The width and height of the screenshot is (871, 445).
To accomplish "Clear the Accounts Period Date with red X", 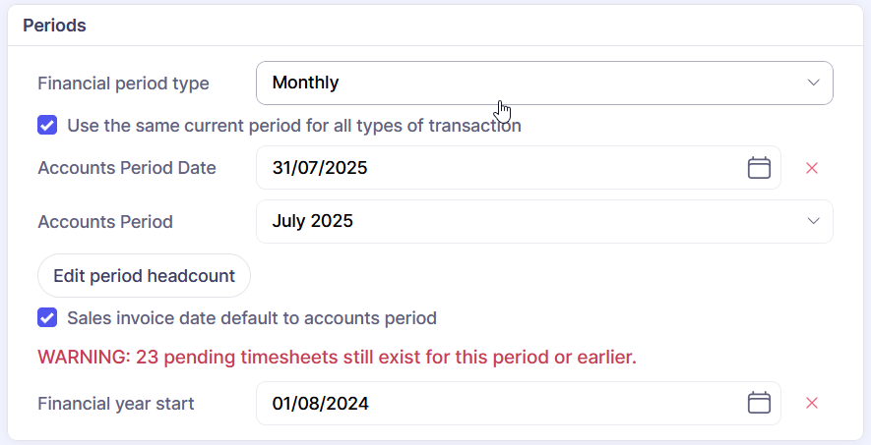I will pos(812,168).
